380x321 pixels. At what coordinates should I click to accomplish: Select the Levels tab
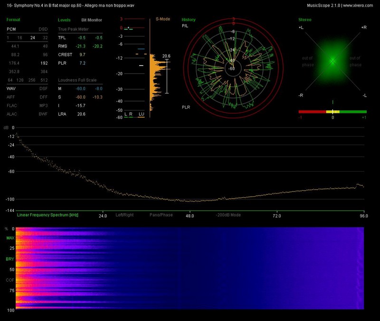coord(64,20)
